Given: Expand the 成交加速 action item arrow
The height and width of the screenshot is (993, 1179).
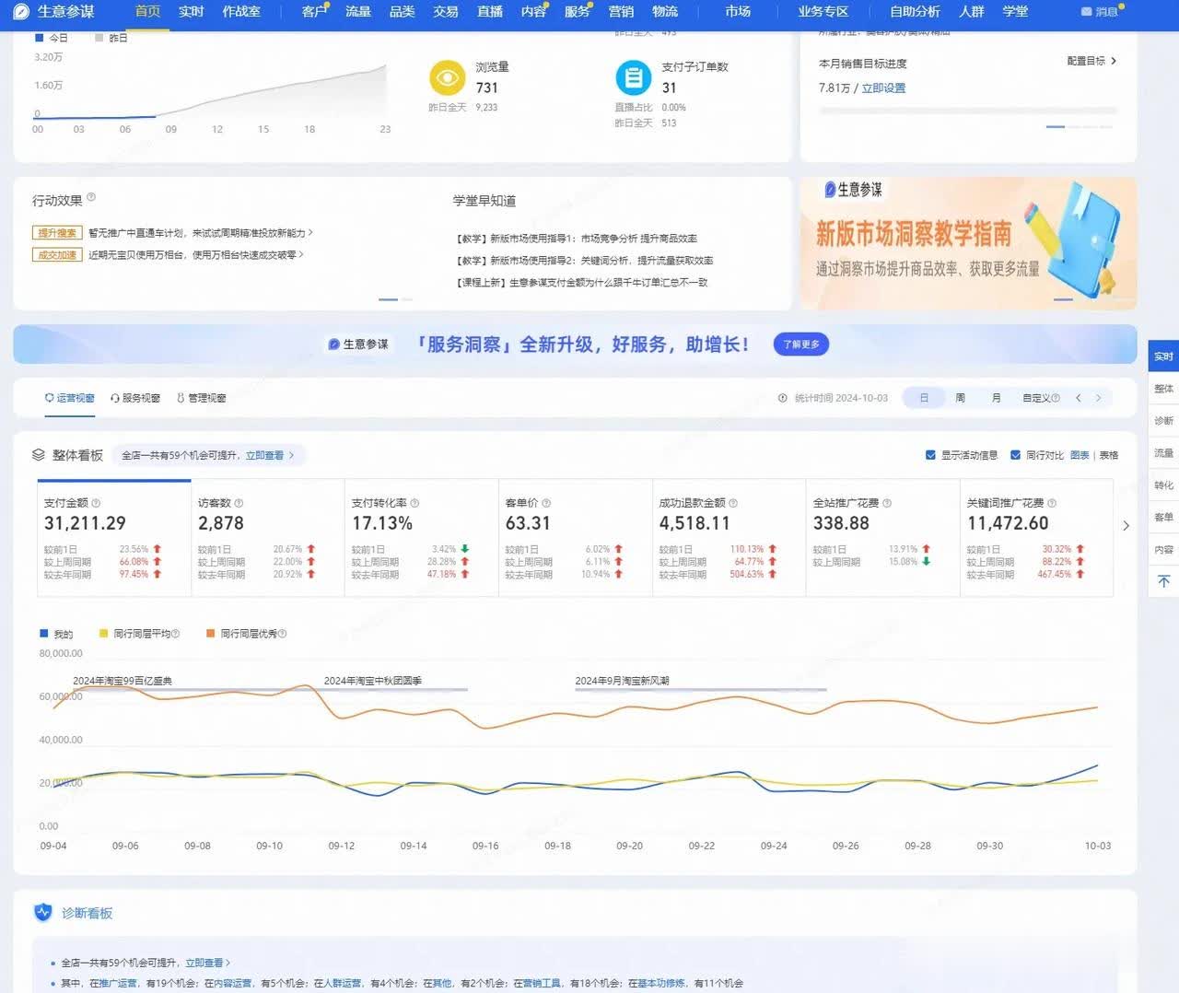Looking at the screenshot, I should [x=301, y=254].
